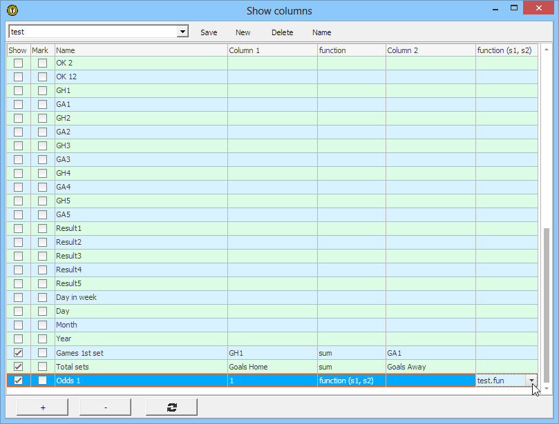559x424 pixels.
Task: Uncheck Show checkbox for Total sets
Action: tap(19, 367)
